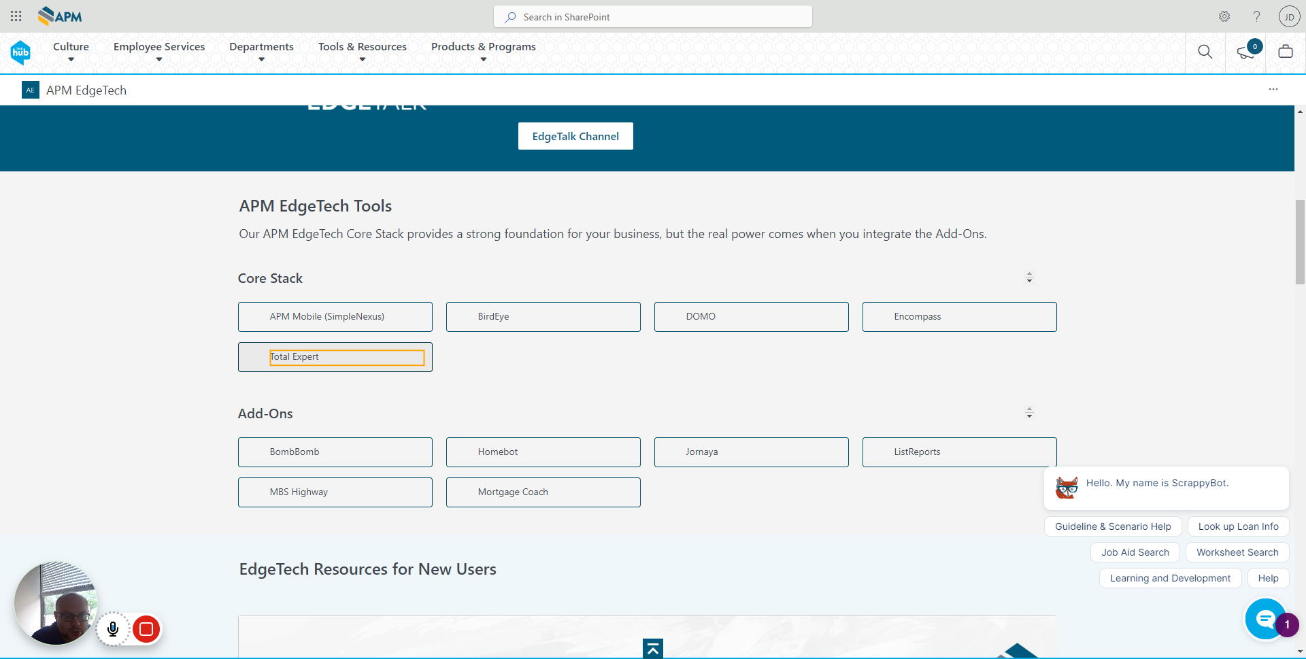Click the hub home logo

pos(20,52)
